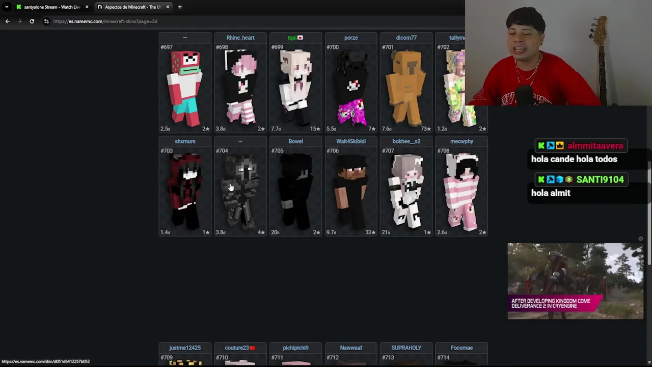652x367 pixels.
Task: Select skin #708 pink striped character
Action: (461, 191)
